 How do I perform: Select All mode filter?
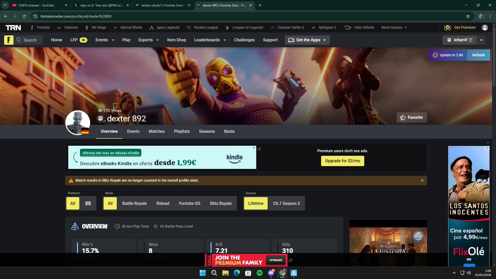coord(110,203)
